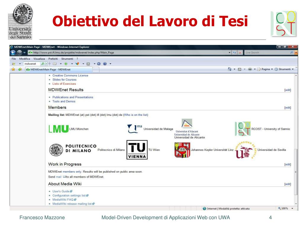Click edit link for MDWEnet Results section
The height and width of the screenshot is (227, 303).
tap(288, 90)
